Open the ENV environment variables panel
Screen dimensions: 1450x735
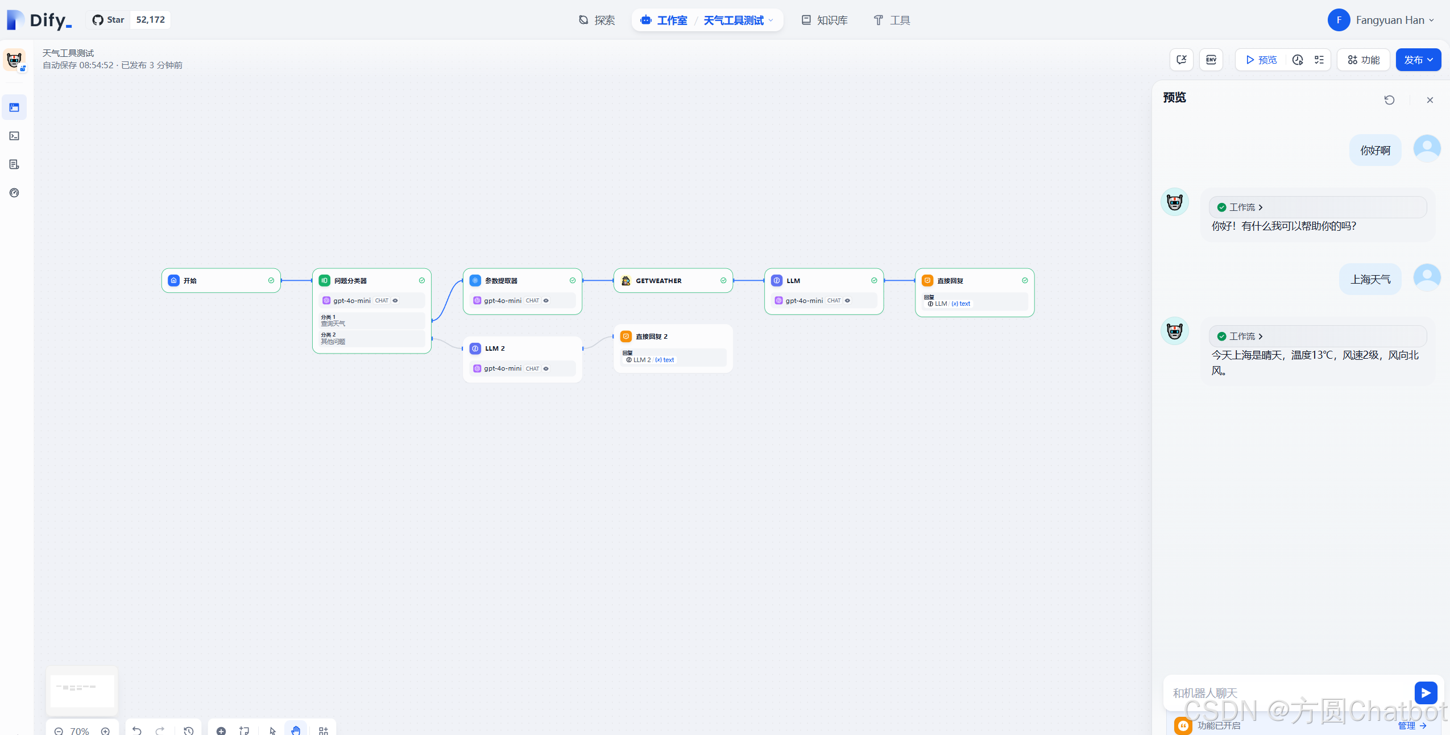1211,60
